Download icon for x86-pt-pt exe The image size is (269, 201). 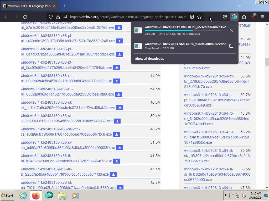pyautogui.click(x=117, y=68)
